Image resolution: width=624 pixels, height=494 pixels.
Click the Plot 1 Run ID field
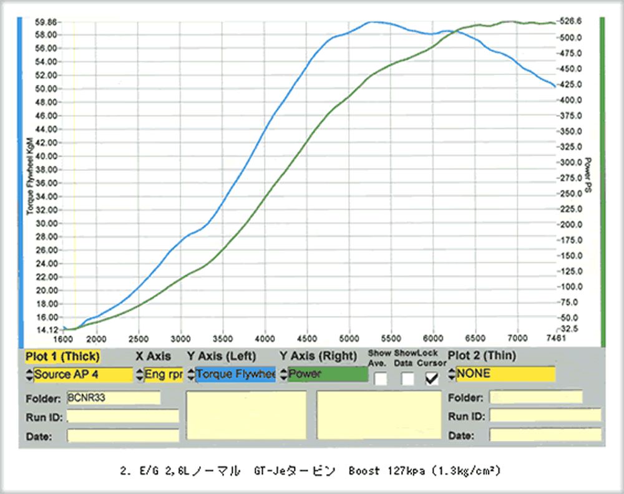[x=122, y=417]
